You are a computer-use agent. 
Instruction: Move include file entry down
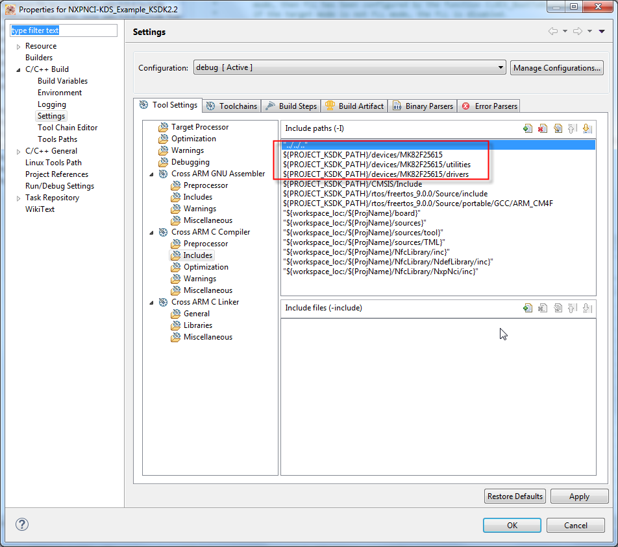point(587,308)
